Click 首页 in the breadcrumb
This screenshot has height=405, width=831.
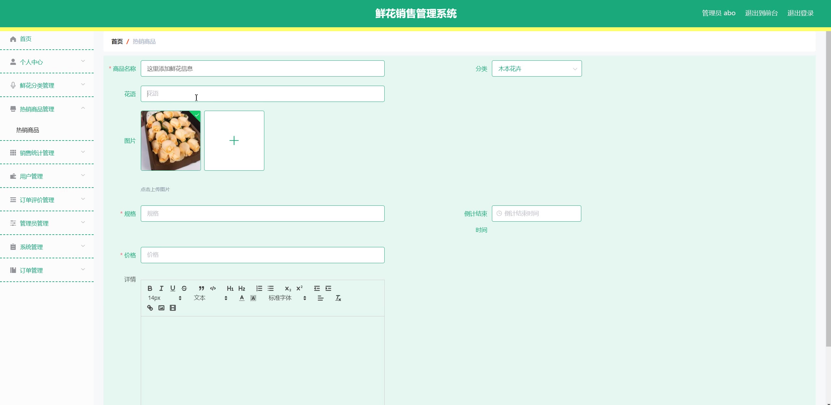click(117, 42)
